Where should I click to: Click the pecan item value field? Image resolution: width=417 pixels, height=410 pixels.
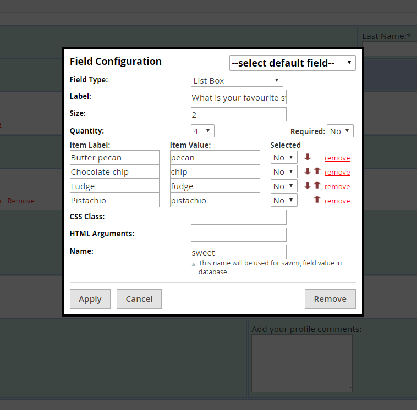(x=215, y=157)
